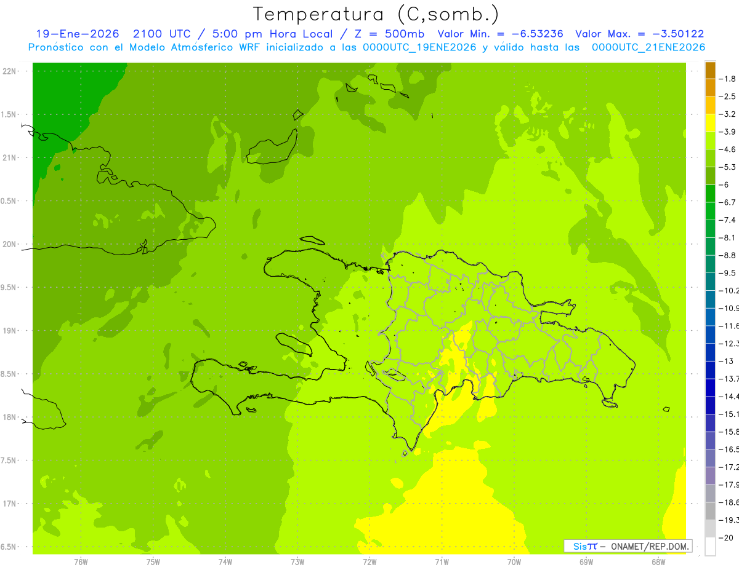This screenshot has height=570, width=739.
Task: Click 'Valor Min. = -6.53236' text
Action: (500, 34)
